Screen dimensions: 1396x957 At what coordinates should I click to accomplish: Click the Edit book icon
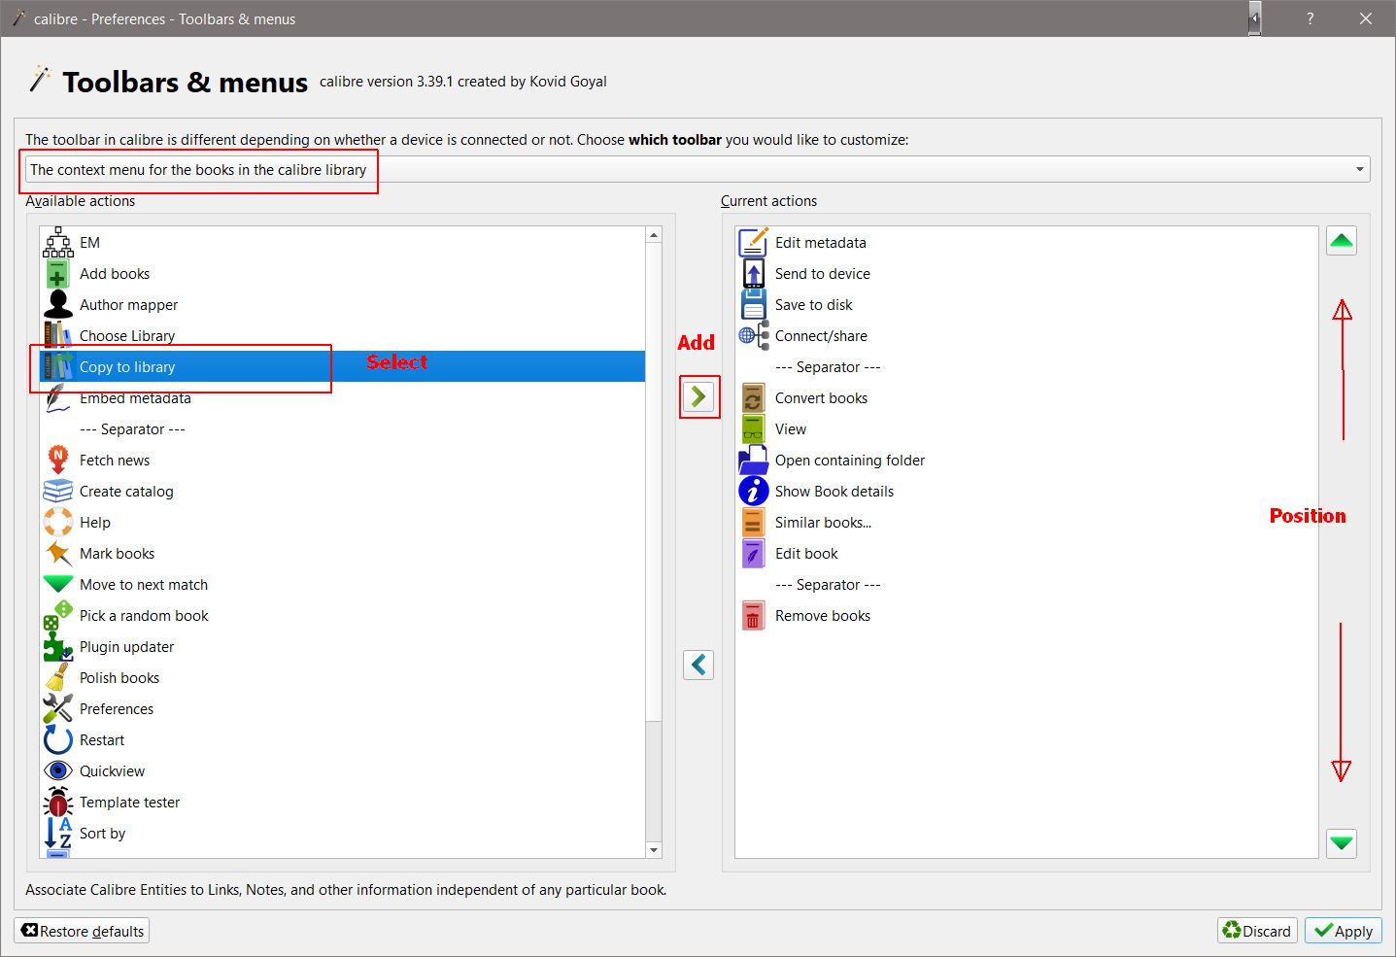coord(754,553)
